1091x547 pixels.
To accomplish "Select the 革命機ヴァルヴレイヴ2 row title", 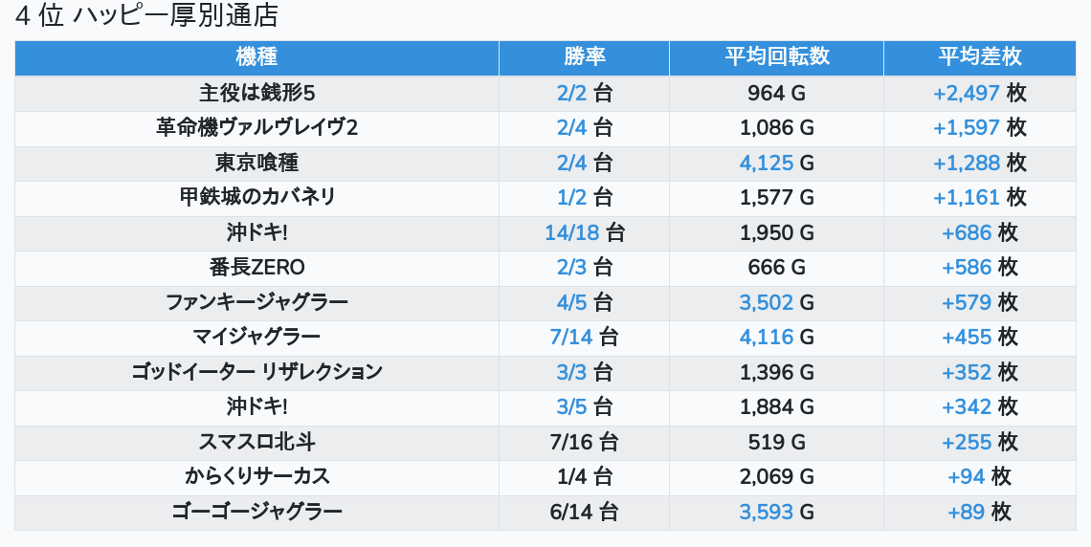I will [256, 127].
